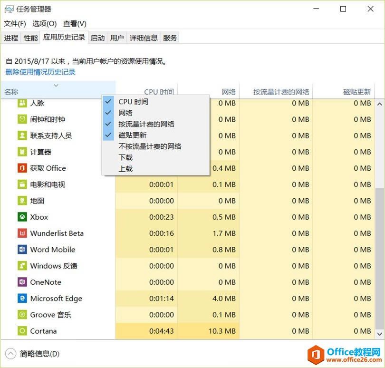
Task: Switch to the 启动 tab
Action: pos(97,38)
